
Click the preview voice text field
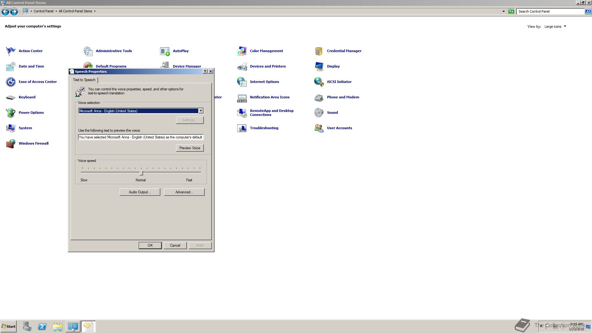[x=141, y=137]
